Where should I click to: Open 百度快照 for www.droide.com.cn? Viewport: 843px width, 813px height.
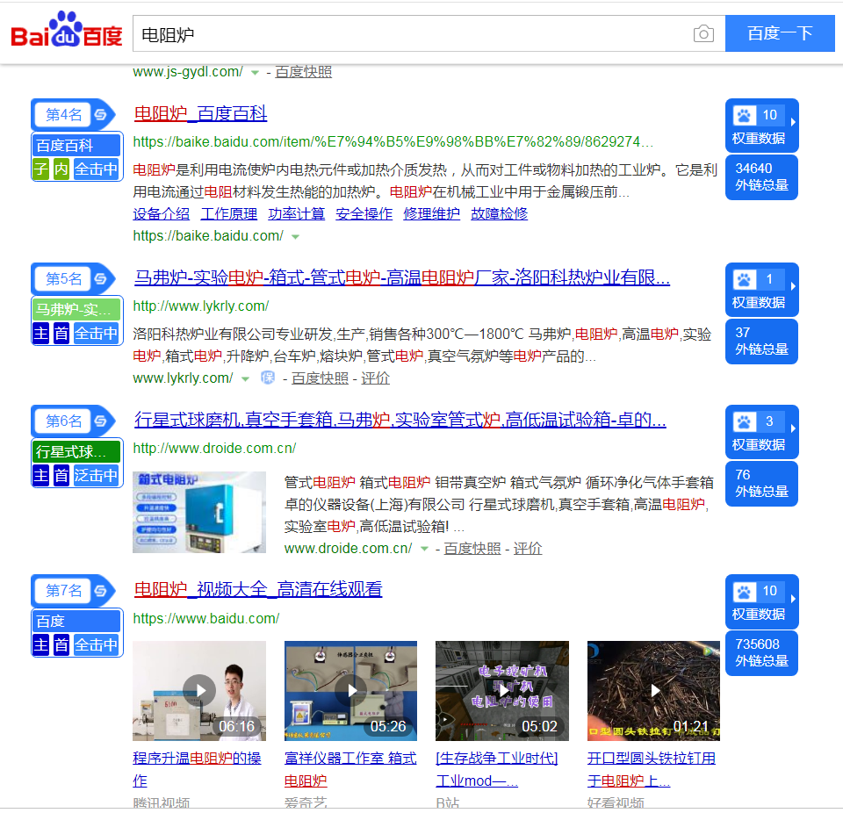pos(472,549)
